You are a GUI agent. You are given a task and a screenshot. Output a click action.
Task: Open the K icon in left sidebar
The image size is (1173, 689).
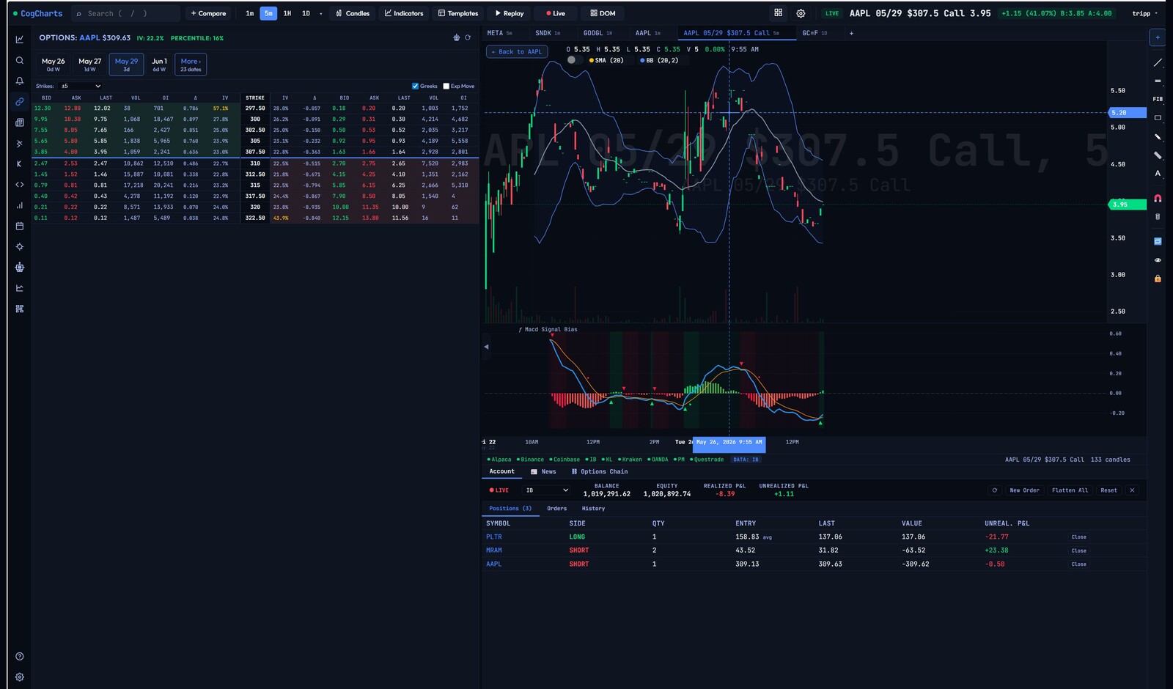point(19,163)
